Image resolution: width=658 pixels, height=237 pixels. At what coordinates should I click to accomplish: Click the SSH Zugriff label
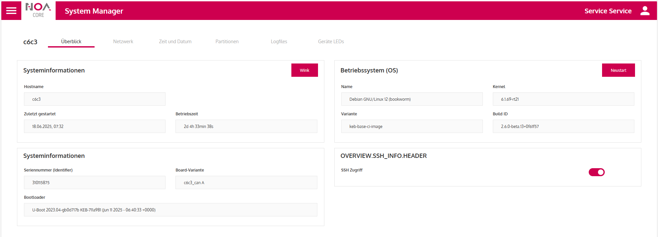(352, 170)
